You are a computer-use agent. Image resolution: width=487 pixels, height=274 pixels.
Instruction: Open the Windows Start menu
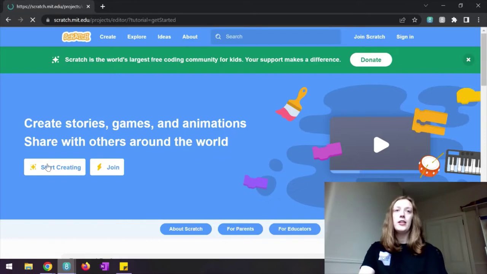(x=9, y=266)
